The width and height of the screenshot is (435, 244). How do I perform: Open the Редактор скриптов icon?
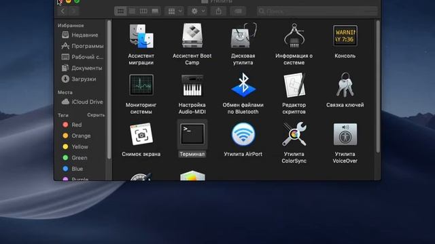294,85
